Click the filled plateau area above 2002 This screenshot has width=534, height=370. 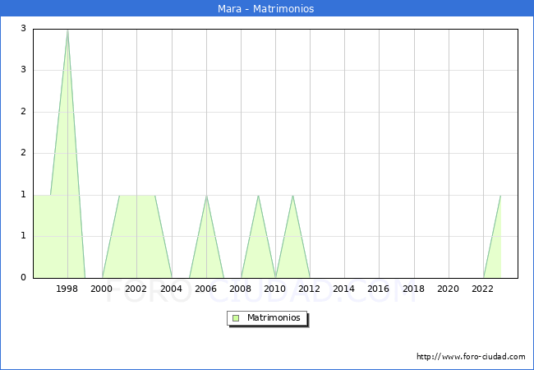tap(136, 237)
